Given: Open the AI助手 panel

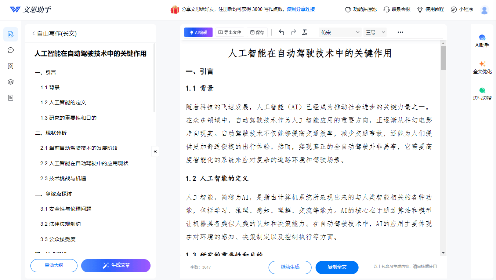Looking at the screenshot, I should pyautogui.click(x=482, y=41).
